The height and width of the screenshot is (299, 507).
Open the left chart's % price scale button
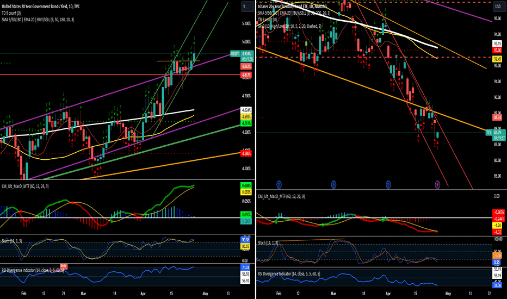point(248,7)
